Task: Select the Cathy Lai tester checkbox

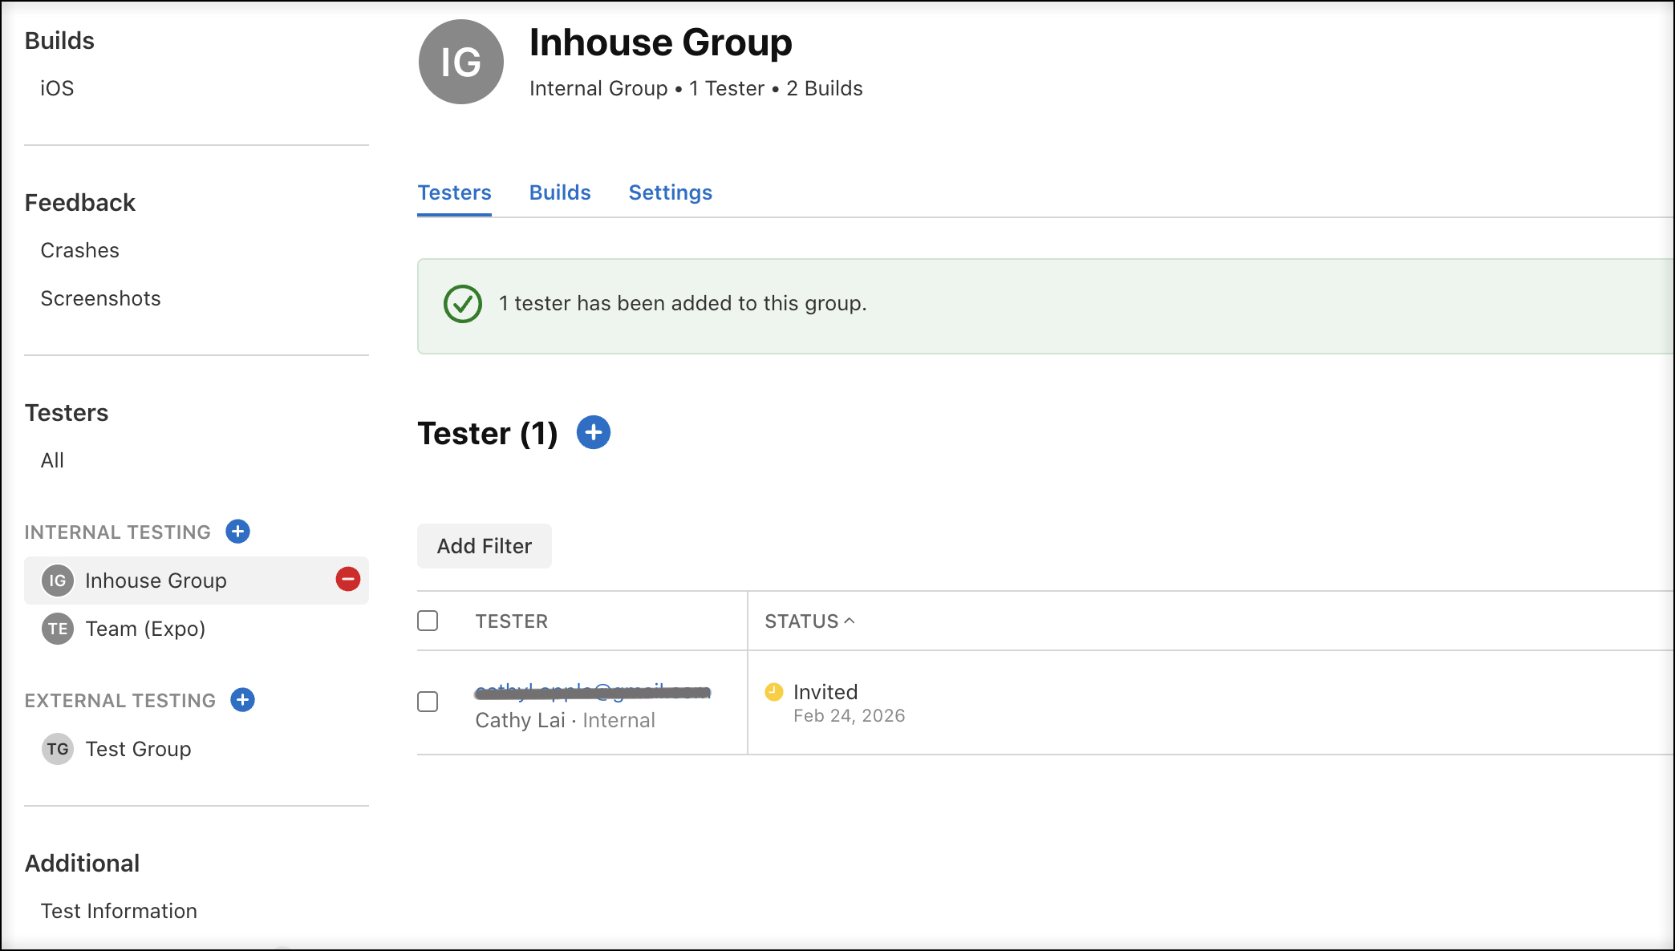Action: 428,702
